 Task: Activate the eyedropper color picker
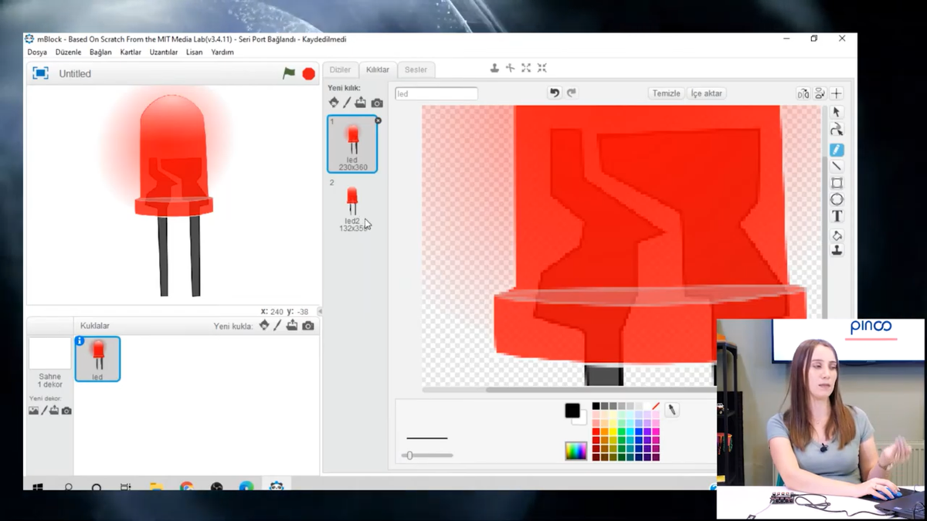click(672, 410)
